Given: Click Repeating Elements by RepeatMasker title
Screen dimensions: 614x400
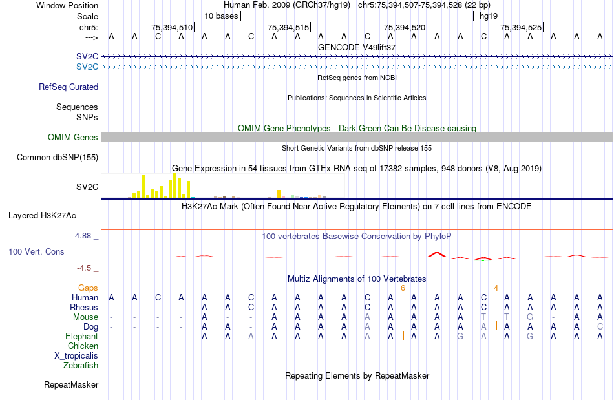Looking at the screenshot, I should (357, 375).
